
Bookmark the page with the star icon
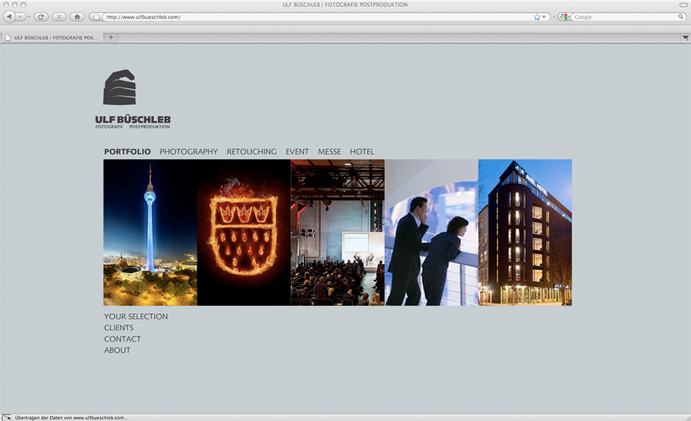537,16
